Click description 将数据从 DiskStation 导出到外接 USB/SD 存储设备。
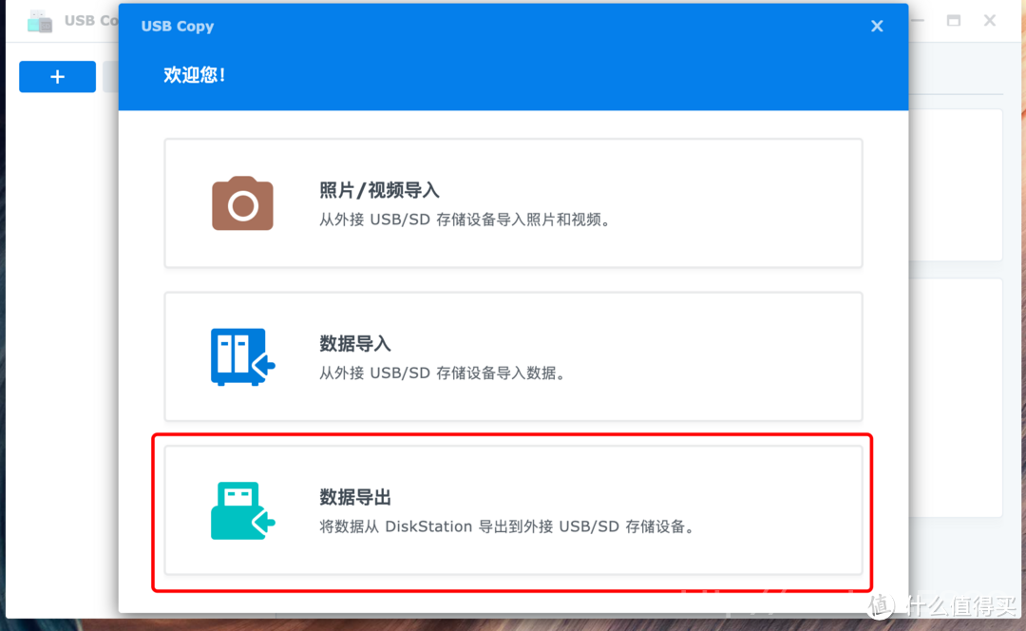Image resolution: width=1026 pixels, height=631 pixels. [x=507, y=526]
